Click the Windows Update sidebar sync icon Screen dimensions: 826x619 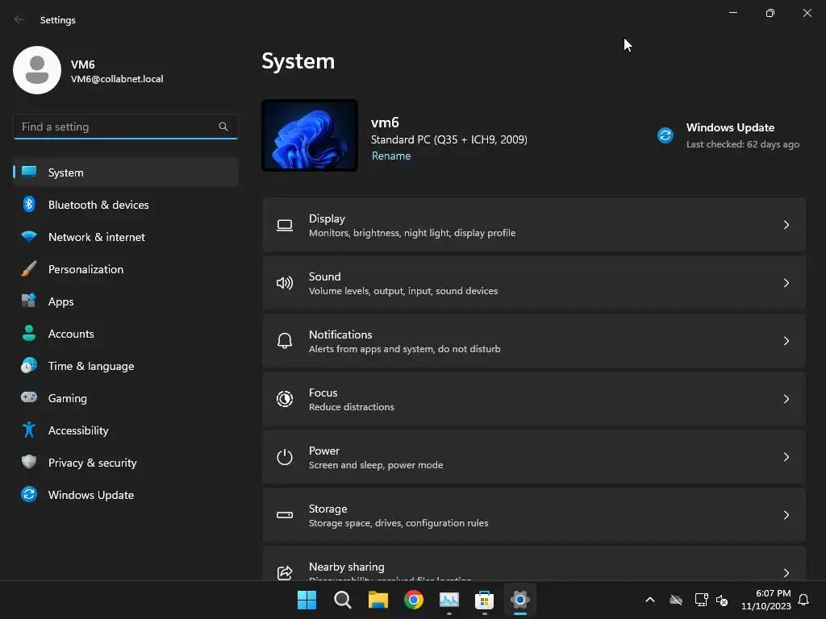[29, 494]
